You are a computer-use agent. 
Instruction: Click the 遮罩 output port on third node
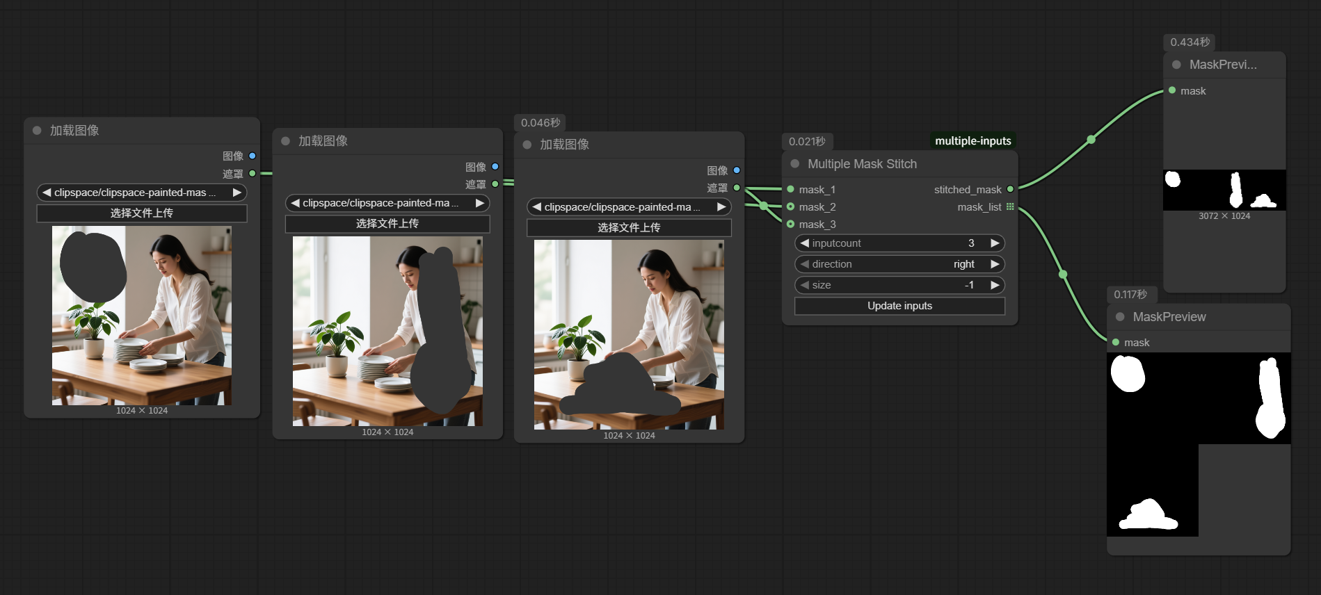click(737, 188)
